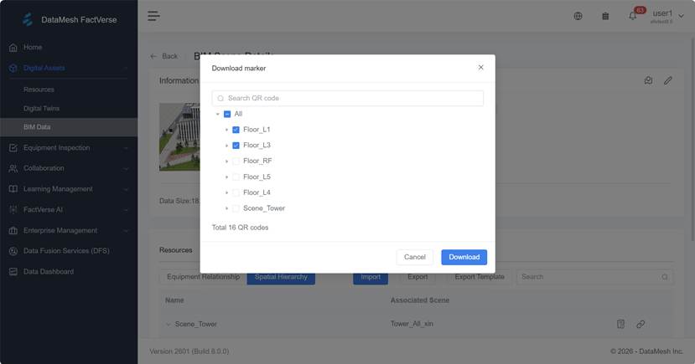Screen dimensions: 695x364
Task: Close the Download marker dialog
Action: pos(480,67)
